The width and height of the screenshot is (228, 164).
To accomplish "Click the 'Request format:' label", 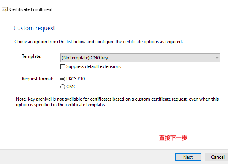I will 38,79.
